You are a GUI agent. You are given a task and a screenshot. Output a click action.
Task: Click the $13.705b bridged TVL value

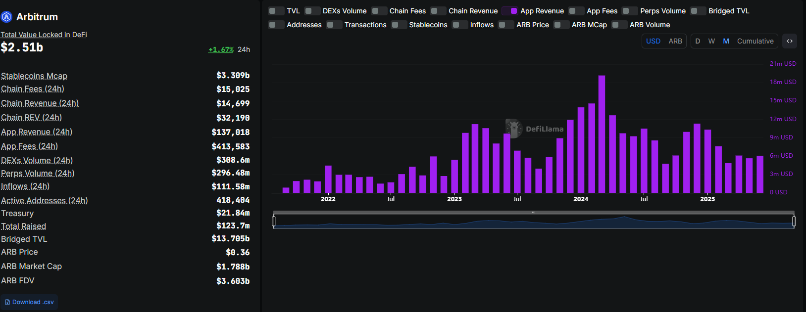coord(231,239)
